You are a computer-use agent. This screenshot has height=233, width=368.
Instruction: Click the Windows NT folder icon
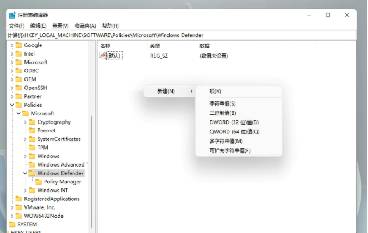pyautogui.click(x=32, y=190)
